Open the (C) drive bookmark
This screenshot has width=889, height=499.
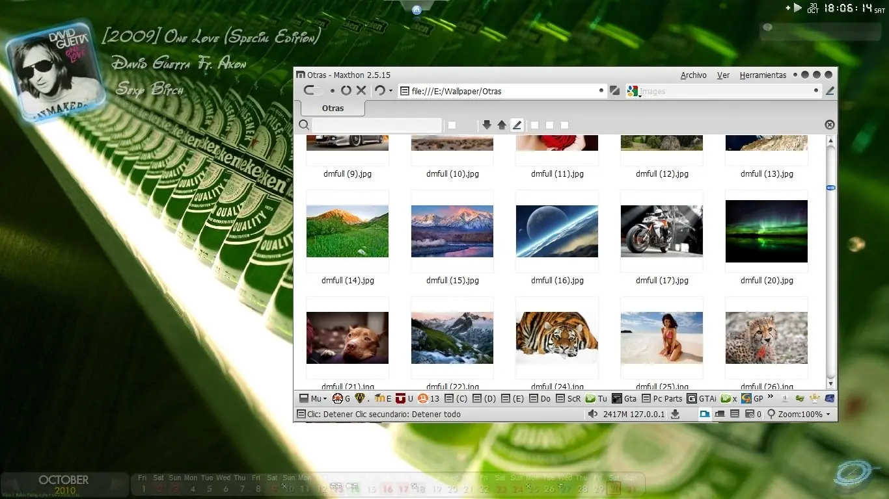pyautogui.click(x=456, y=398)
